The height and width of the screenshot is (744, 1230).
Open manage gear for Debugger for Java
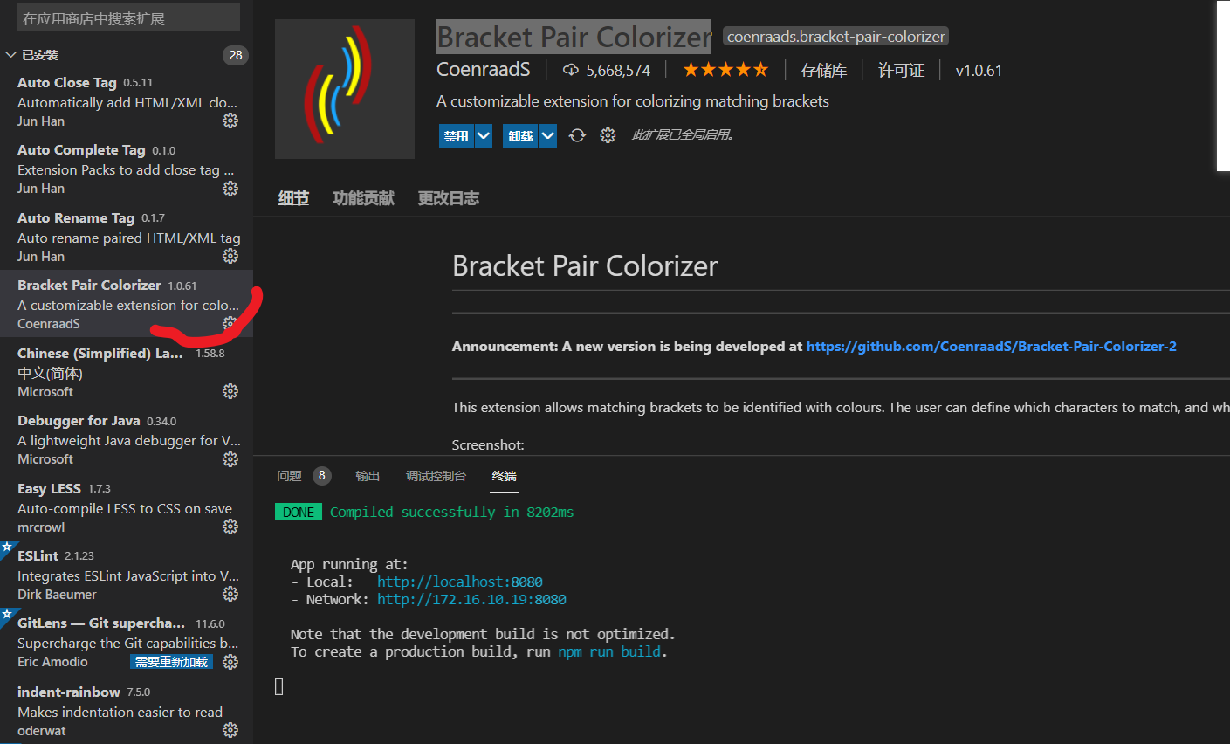230,458
